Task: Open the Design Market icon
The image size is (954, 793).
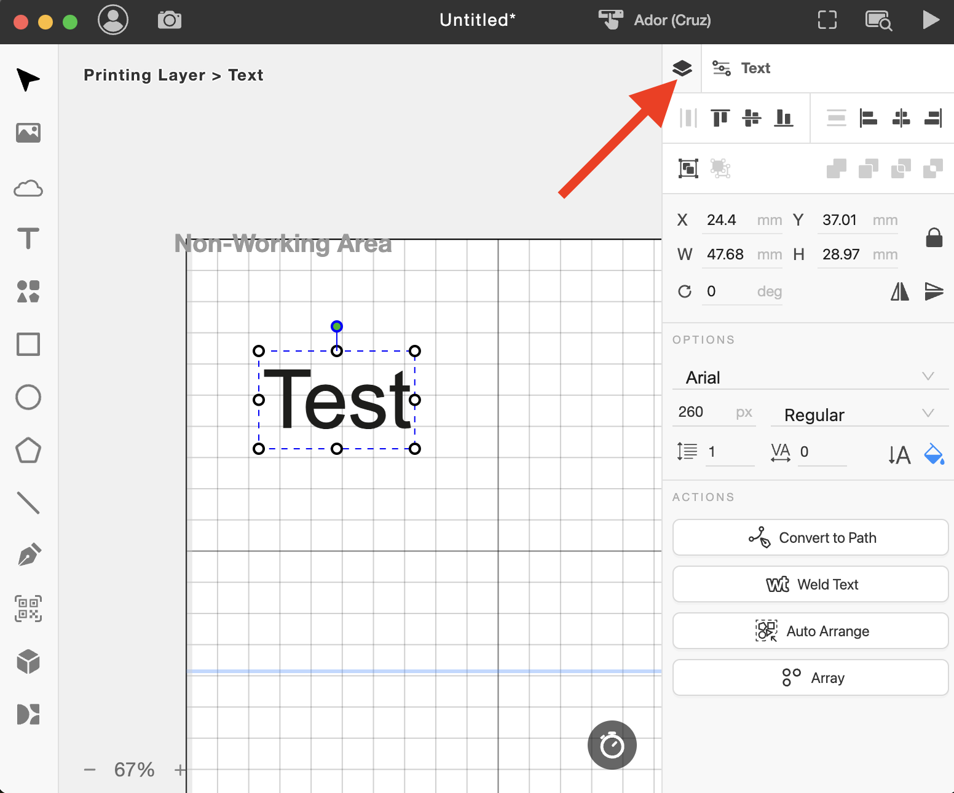Action: [28, 714]
